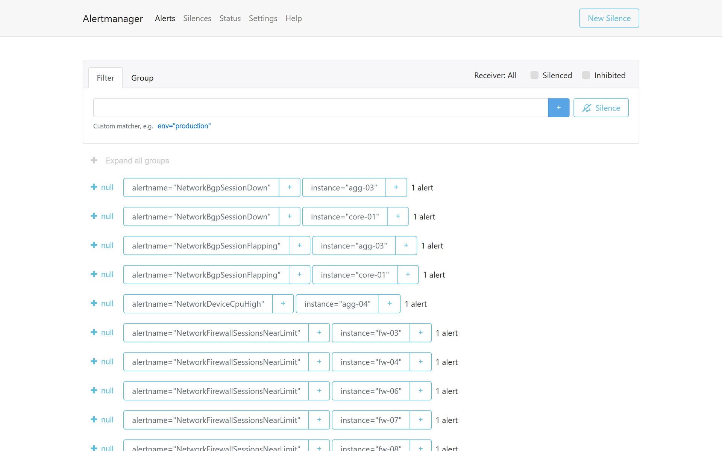Click plus icon beside instance="fw-06"

[x=420, y=391]
